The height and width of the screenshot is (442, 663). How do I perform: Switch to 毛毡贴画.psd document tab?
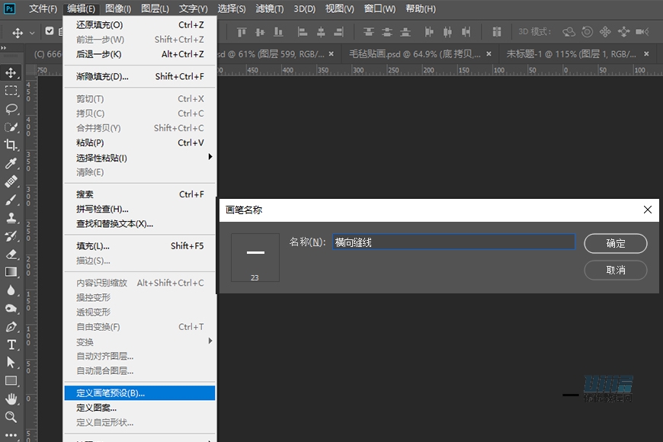[415, 54]
